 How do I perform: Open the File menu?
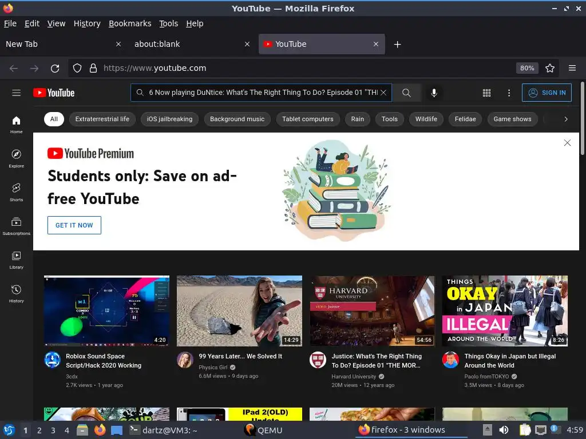[x=10, y=23]
